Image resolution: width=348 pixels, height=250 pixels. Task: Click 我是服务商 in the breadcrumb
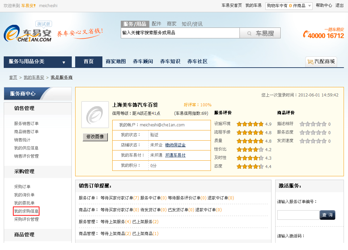pos(62,77)
